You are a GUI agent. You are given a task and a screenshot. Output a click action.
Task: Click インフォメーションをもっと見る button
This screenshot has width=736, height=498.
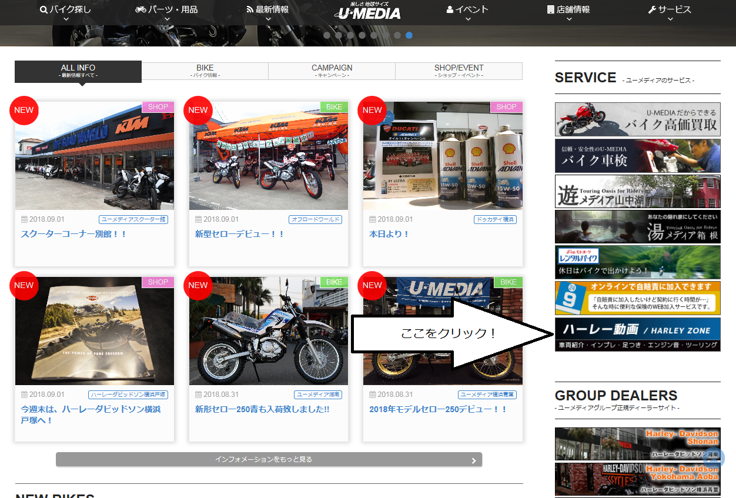(269, 459)
